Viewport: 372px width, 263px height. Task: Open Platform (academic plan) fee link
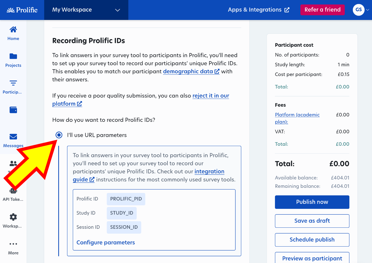(x=297, y=118)
